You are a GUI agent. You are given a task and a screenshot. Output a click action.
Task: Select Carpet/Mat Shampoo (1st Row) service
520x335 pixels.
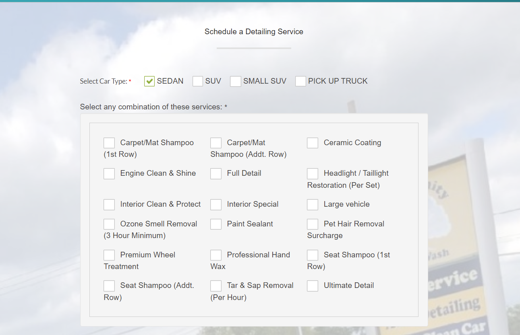109,142
